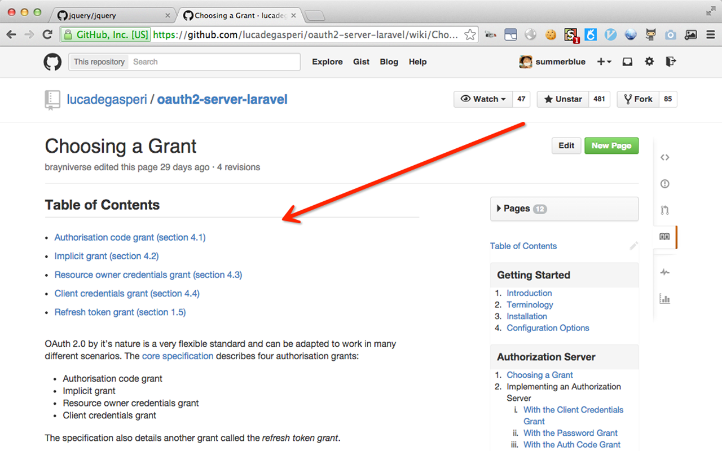Edit sidebar via pencil icon
Viewport: 722px width, 451px height.
coord(634,246)
